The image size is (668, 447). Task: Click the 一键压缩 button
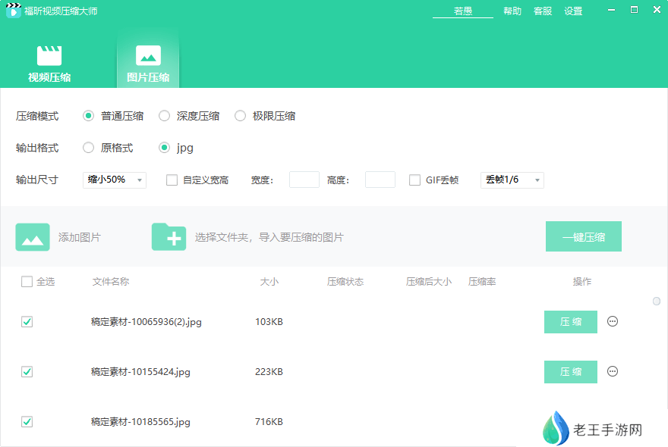point(584,236)
